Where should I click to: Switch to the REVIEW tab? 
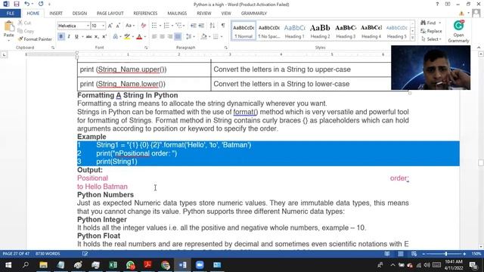[204, 14]
